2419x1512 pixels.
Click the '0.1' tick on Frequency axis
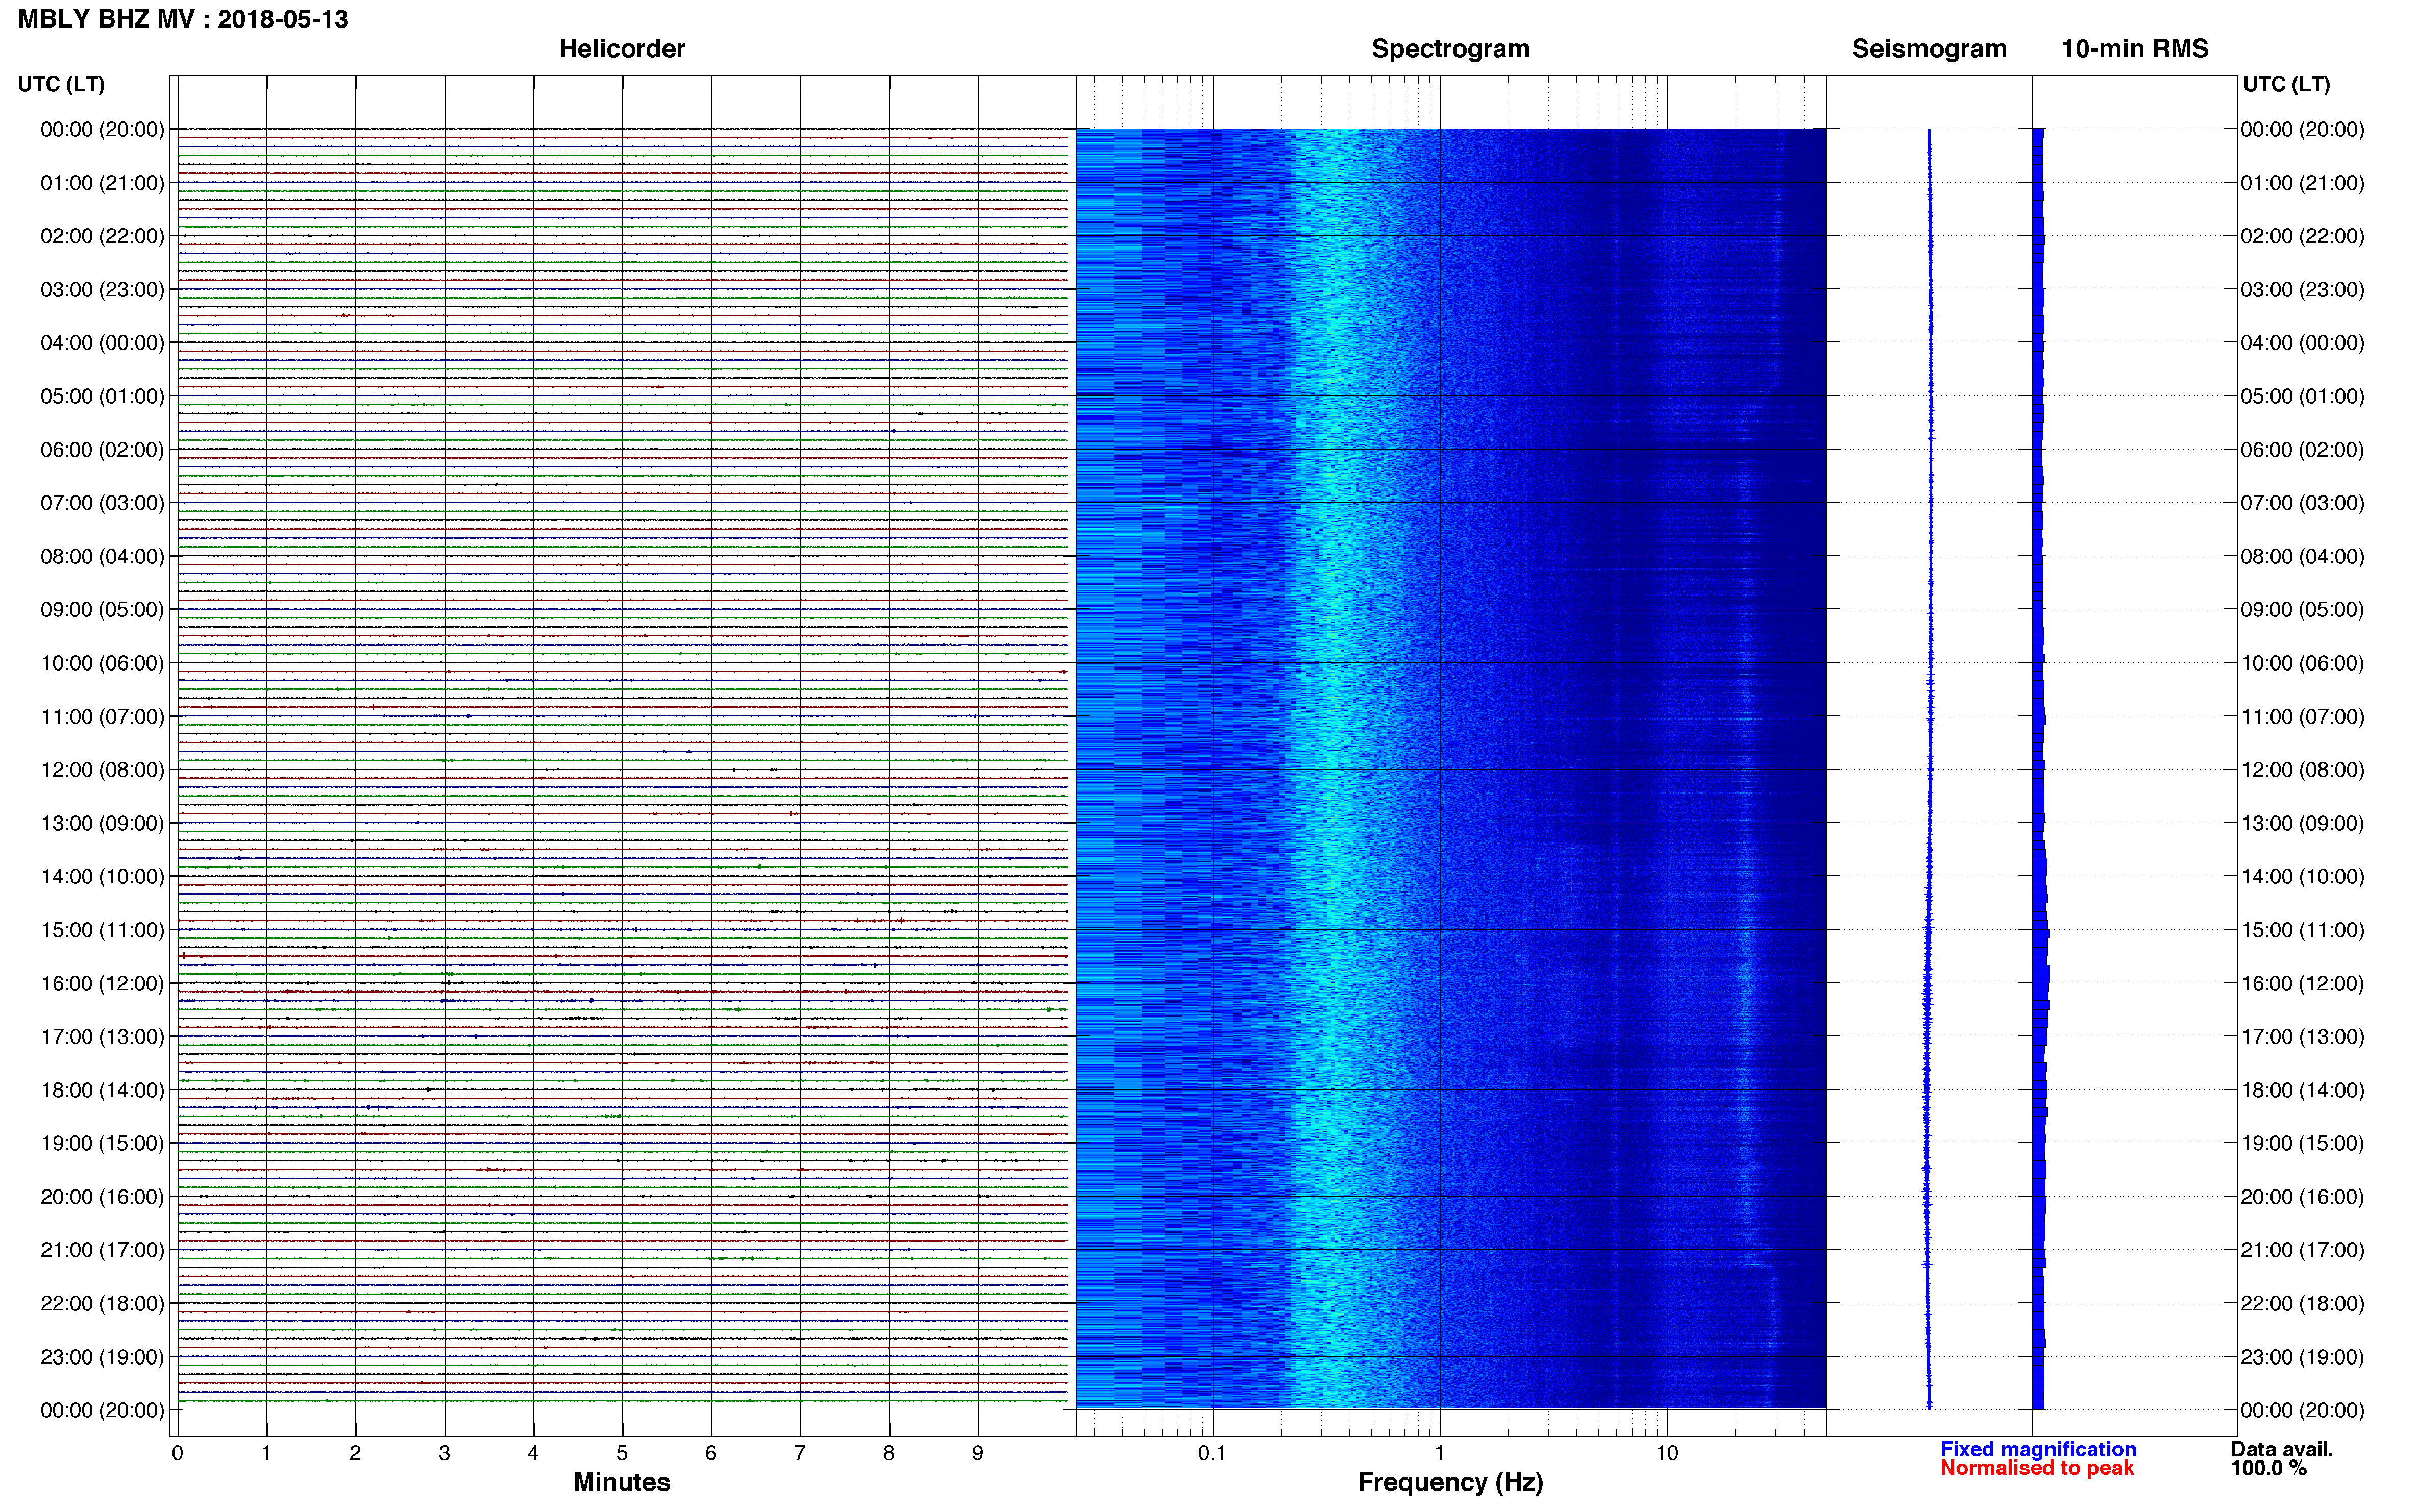(x=1212, y=1453)
